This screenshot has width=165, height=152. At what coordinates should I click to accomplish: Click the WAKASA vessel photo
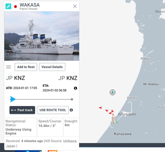42,36
